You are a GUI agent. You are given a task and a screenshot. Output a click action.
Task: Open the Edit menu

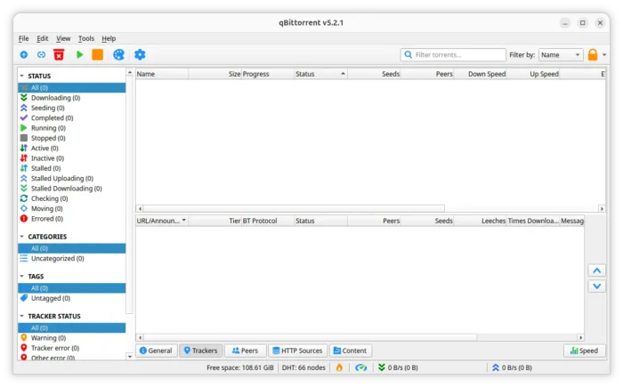click(42, 38)
